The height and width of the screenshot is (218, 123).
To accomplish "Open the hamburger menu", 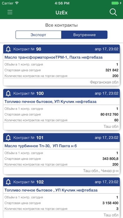I will (10, 12).
